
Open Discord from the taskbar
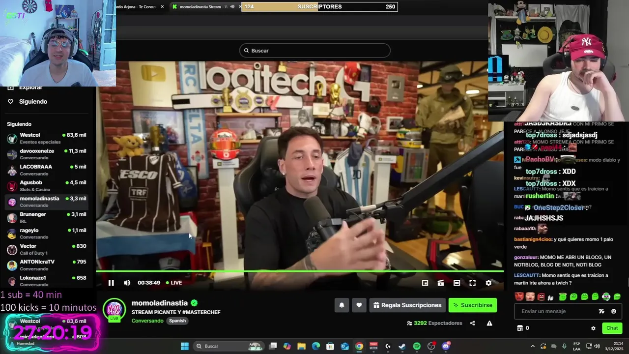[446, 346]
